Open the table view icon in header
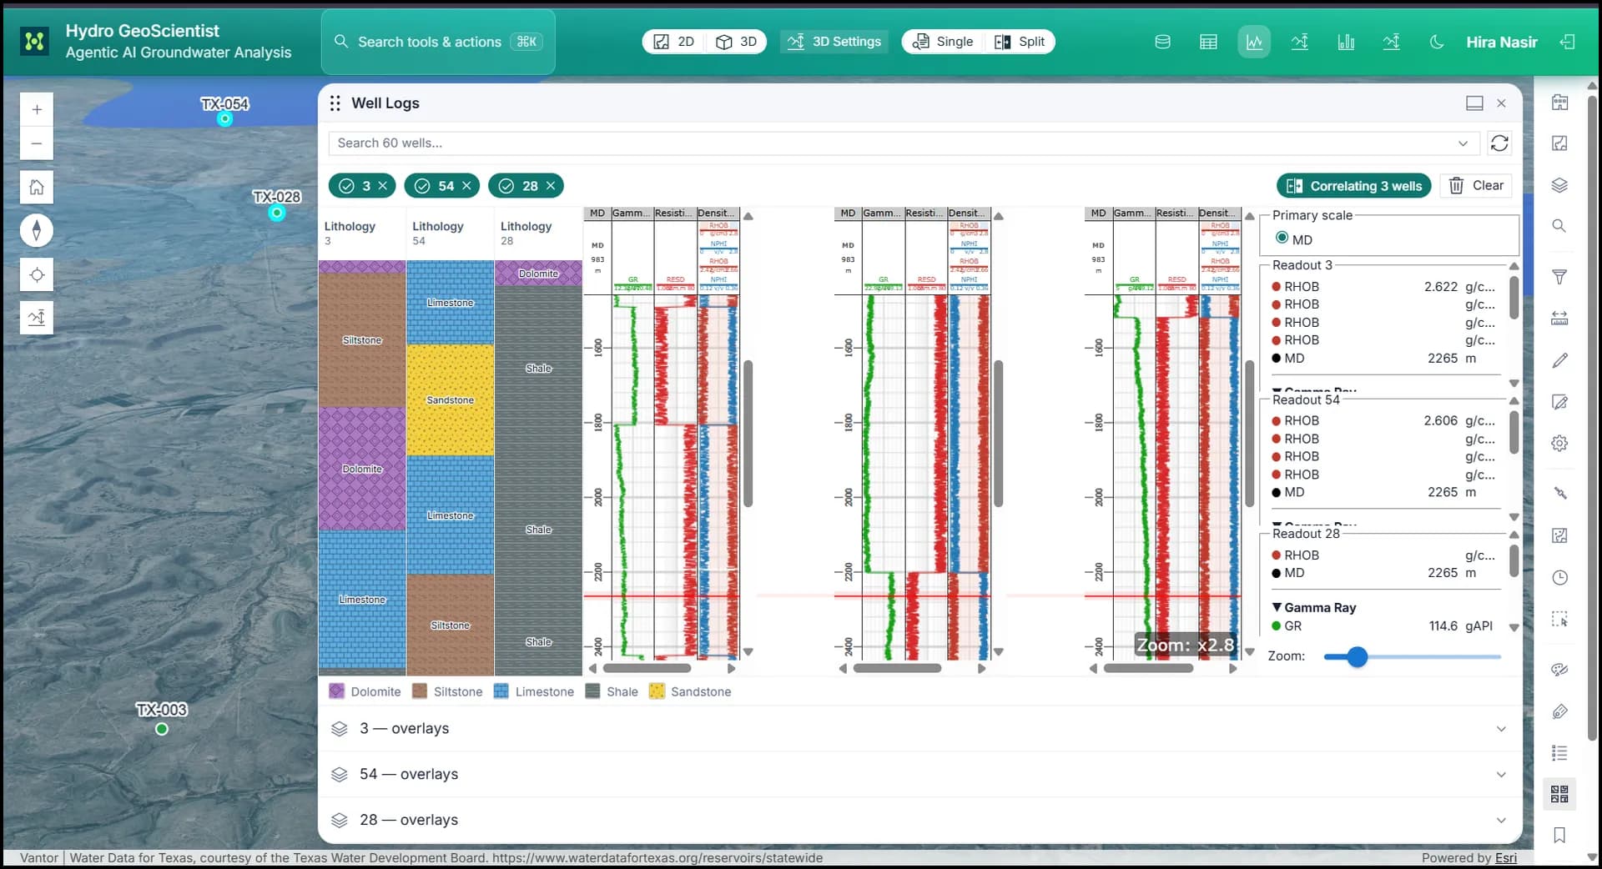The width and height of the screenshot is (1602, 869). coord(1208,42)
